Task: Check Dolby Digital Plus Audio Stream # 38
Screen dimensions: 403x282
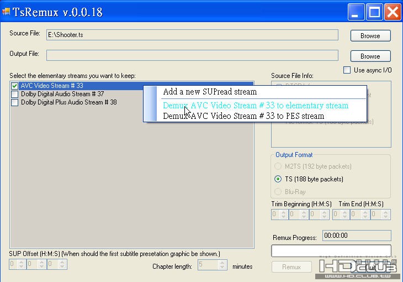Action: 15,102
